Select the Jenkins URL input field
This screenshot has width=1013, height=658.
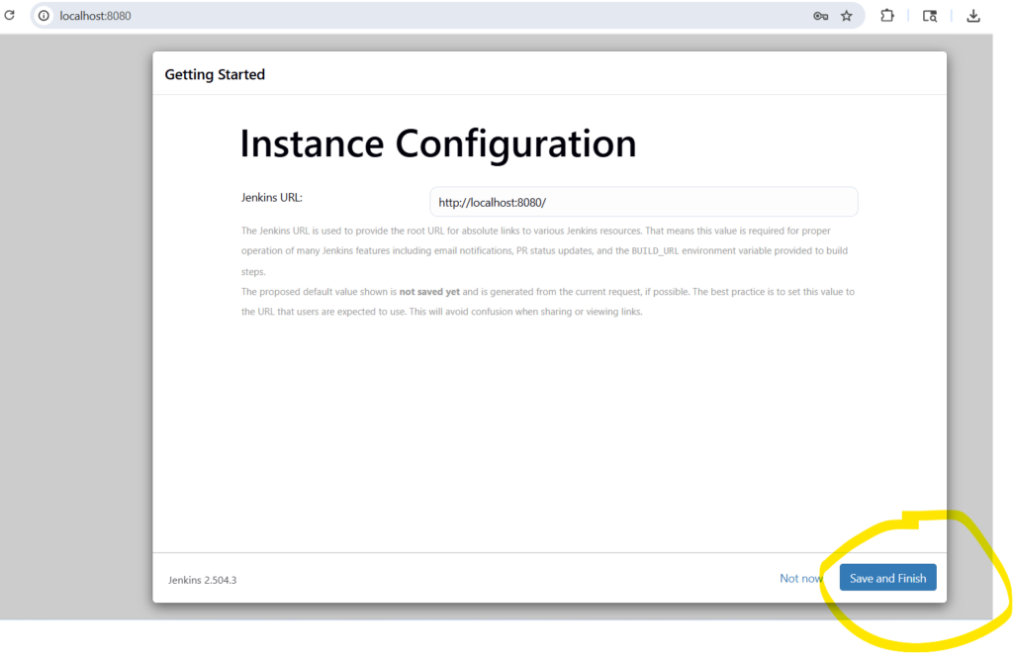click(x=643, y=201)
